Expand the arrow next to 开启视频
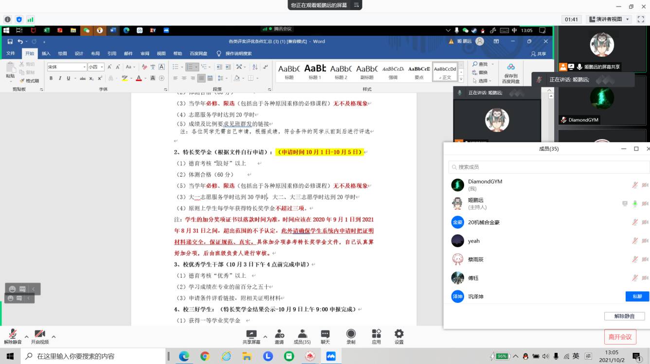Viewport: 650px width, 364px height. 54,336
